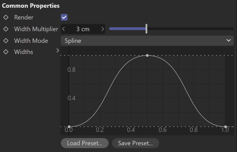Click the keyframe diamond beside Widths

6,52
